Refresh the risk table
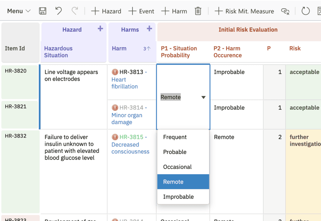The image size is (321, 221). pos(305,11)
